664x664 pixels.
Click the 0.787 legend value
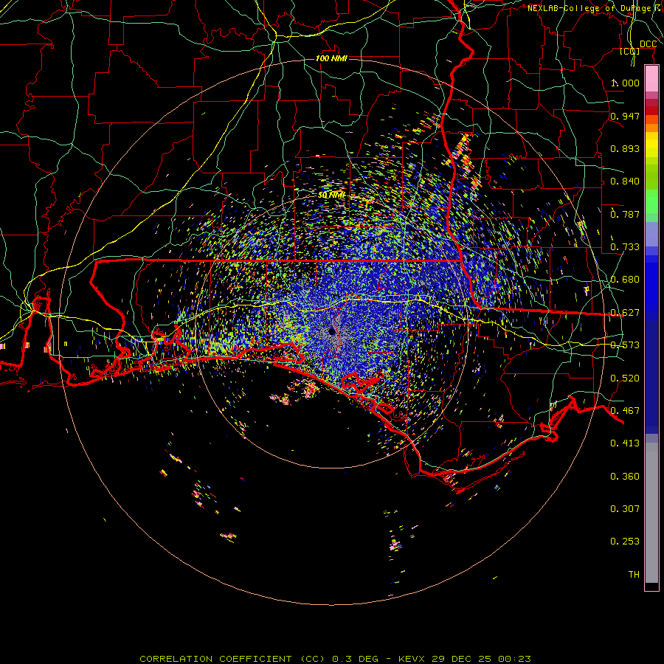[x=625, y=214]
